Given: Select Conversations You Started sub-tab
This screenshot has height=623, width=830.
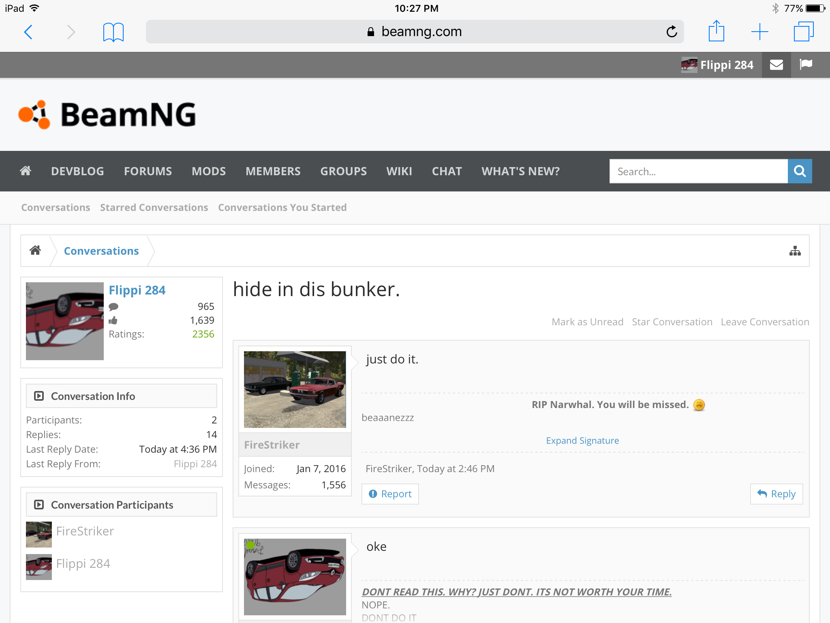Looking at the screenshot, I should (282, 207).
